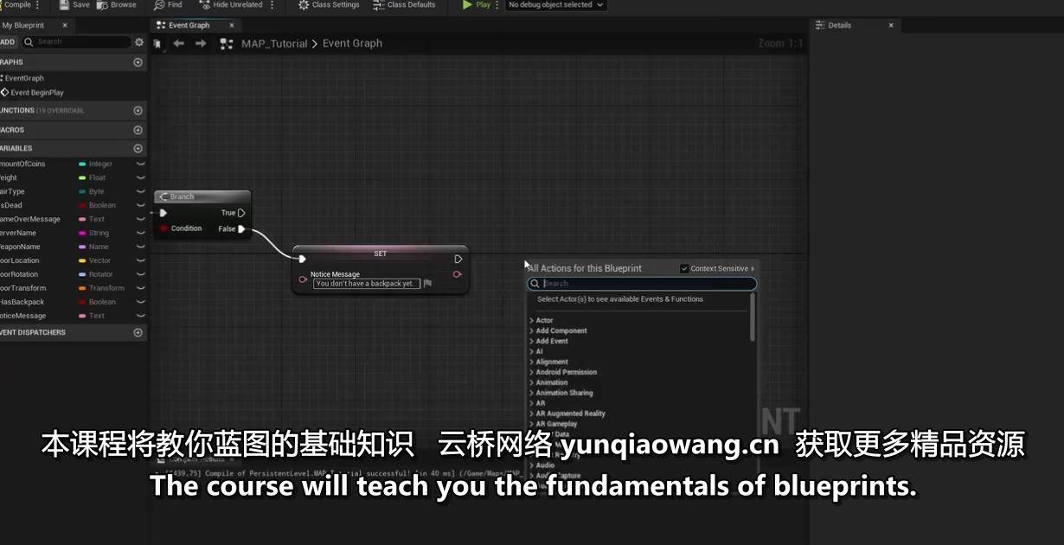Toggle visibility eye for ServerName variable
The image size is (1064, 545).
tap(140, 233)
